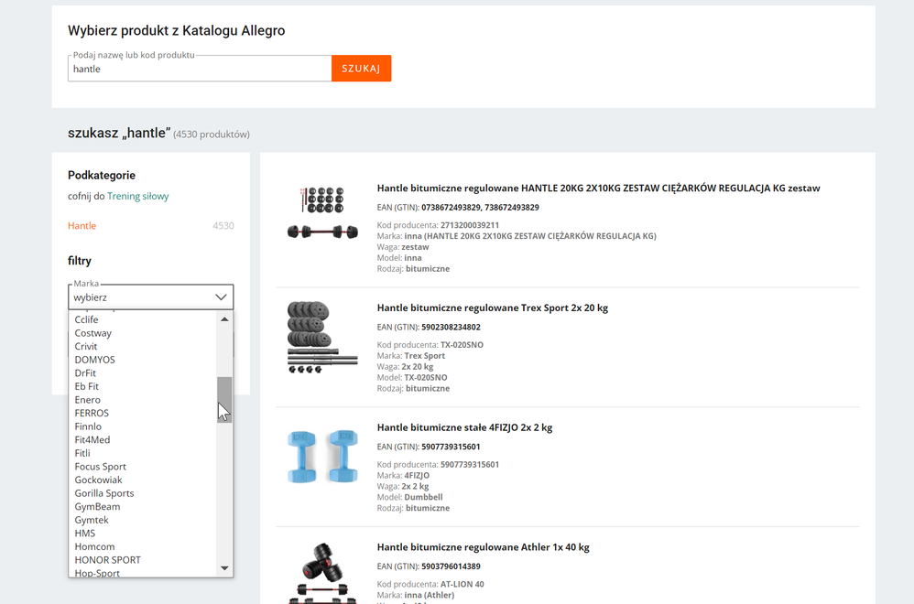Image resolution: width=914 pixels, height=604 pixels.
Task: Pick Eb Fit in Marka list
Action: tap(86, 387)
